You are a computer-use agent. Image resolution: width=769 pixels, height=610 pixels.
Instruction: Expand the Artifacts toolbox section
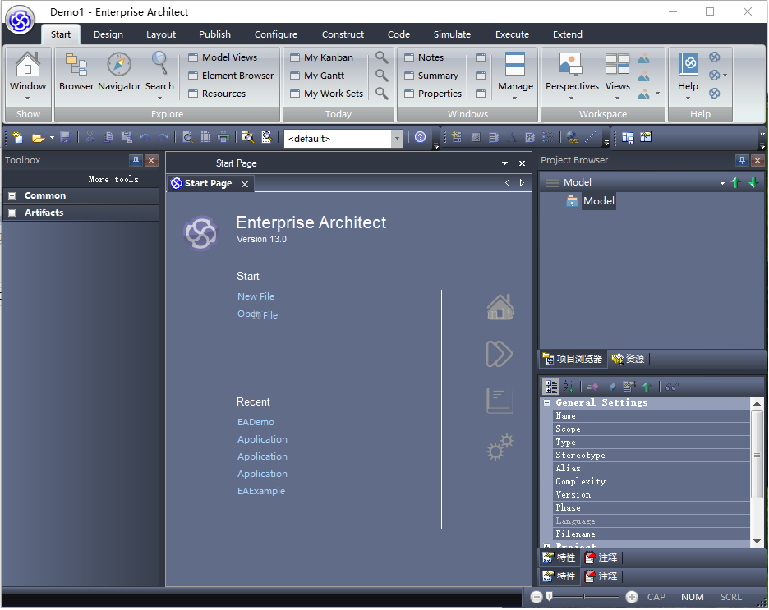[12, 213]
